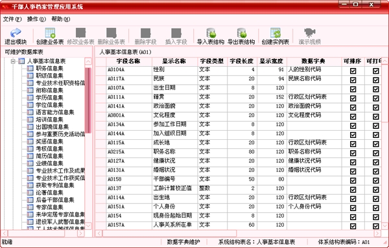This screenshot has height=248, width=389.
Task: Click grid horizontal scroll-left arrow
Action: (x=99, y=233)
